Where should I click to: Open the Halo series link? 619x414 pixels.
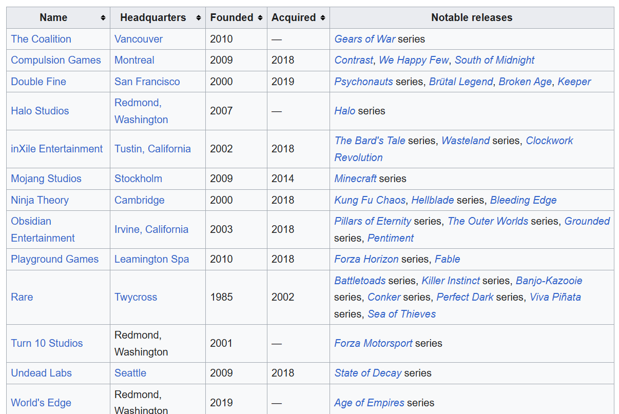345,111
